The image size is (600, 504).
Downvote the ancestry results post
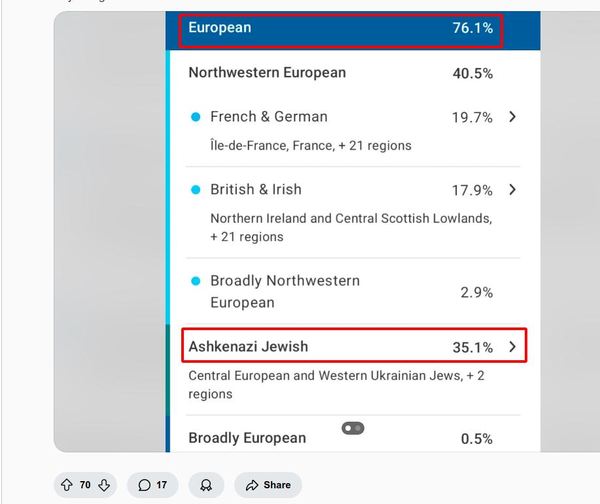[x=104, y=485]
